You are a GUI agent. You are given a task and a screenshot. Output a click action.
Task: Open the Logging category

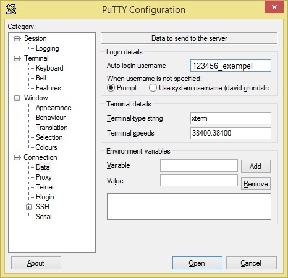pyautogui.click(x=48, y=48)
